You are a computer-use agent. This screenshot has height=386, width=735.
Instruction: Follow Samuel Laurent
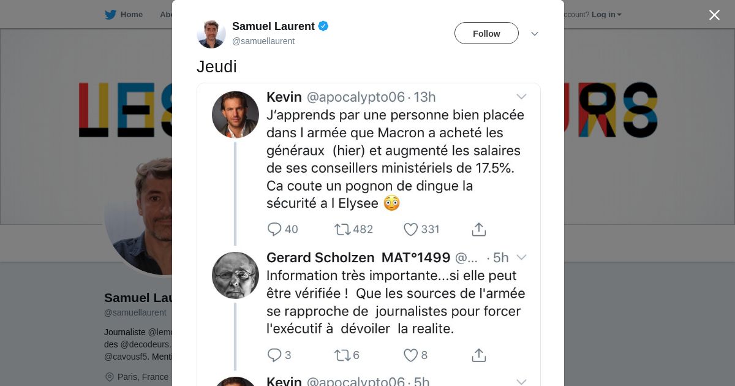pyautogui.click(x=486, y=34)
